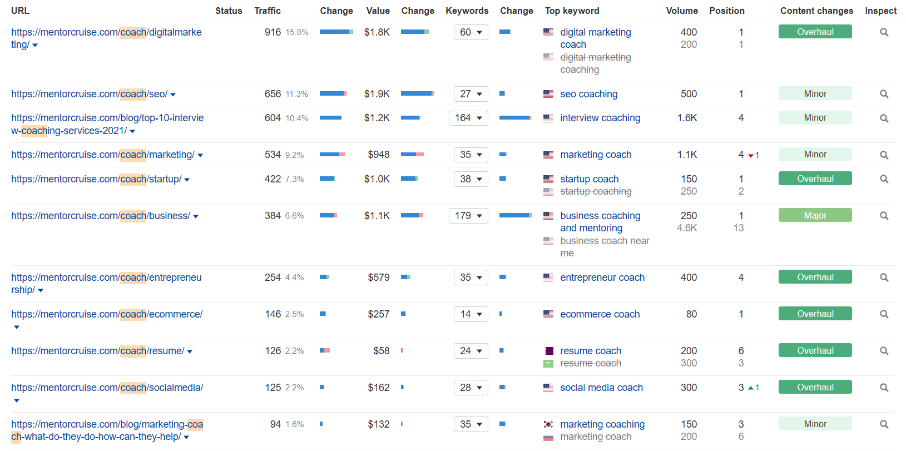
Task: Click Minor badge for marketing-coach blog row
Action: pyautogui.click(x=815, y=424)
